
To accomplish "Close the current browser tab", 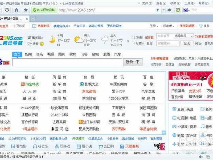I will (x=27, y=19).
